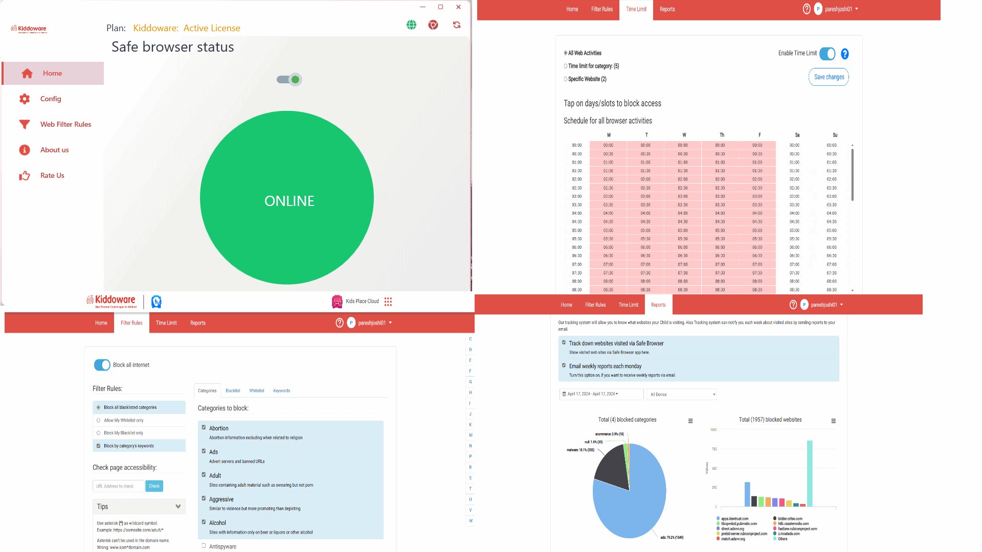Click the Config gear icon in sidebar
Viewport: 982px width, 552px height.
point(25,99)
